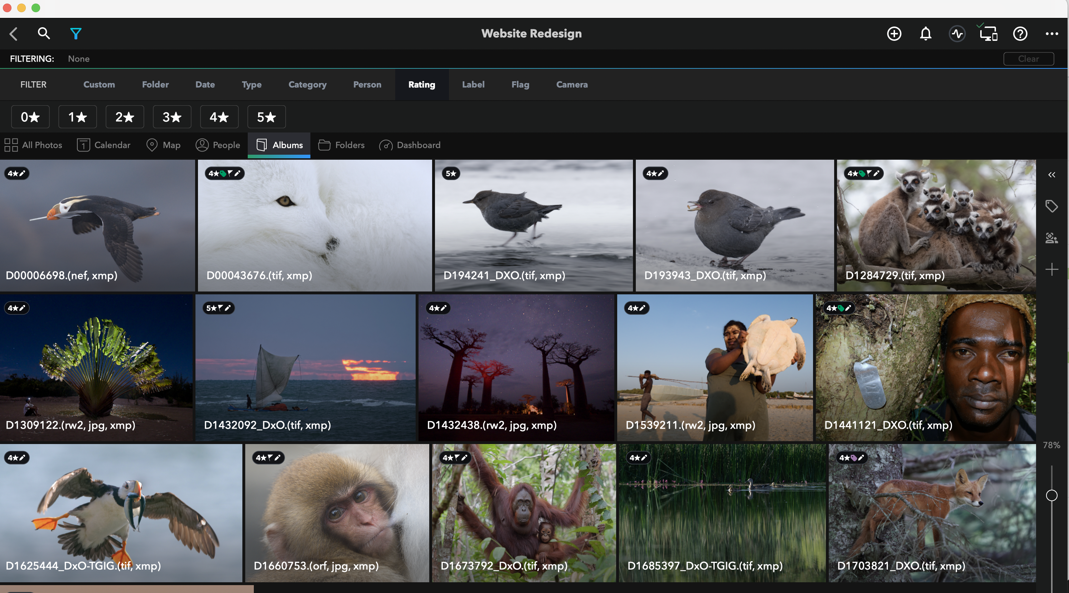Switch to the Label filter tab
The height and width of the screenshot is (593, 1069).
click(473, 85)
